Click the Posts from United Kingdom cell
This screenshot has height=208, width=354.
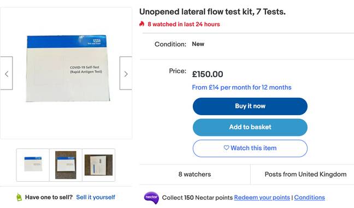click(305, 174)
